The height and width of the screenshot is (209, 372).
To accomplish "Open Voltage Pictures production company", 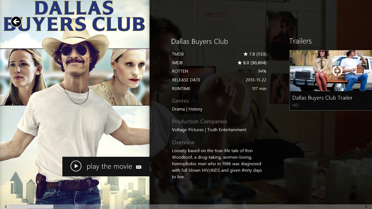I will (x=188, y=130).
